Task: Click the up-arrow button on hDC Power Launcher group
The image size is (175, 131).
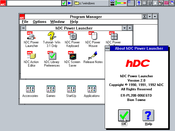Action: tap(130, 28)
